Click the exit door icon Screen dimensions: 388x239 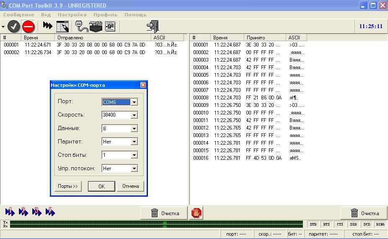(x=153, y=26)
